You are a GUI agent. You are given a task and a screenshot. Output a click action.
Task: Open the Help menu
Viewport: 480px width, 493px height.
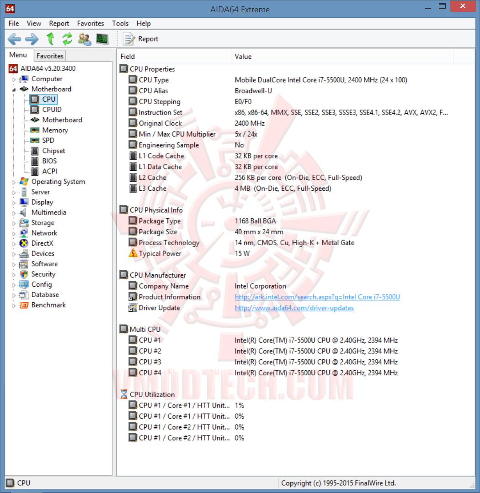pos(144,24)
